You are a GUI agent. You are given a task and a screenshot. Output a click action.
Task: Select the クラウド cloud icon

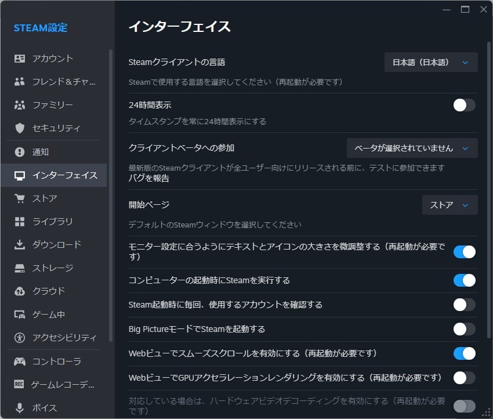[20, 291]
